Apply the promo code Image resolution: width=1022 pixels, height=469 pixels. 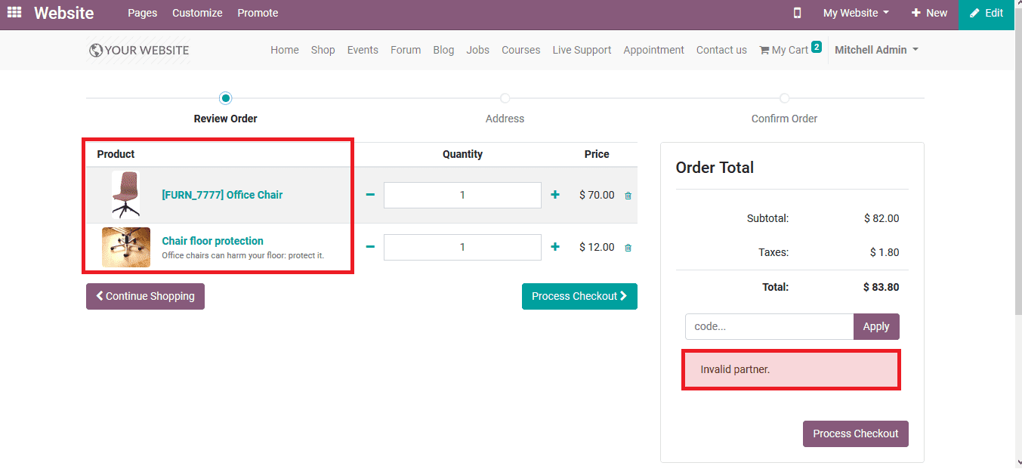[x=876, y=326]
